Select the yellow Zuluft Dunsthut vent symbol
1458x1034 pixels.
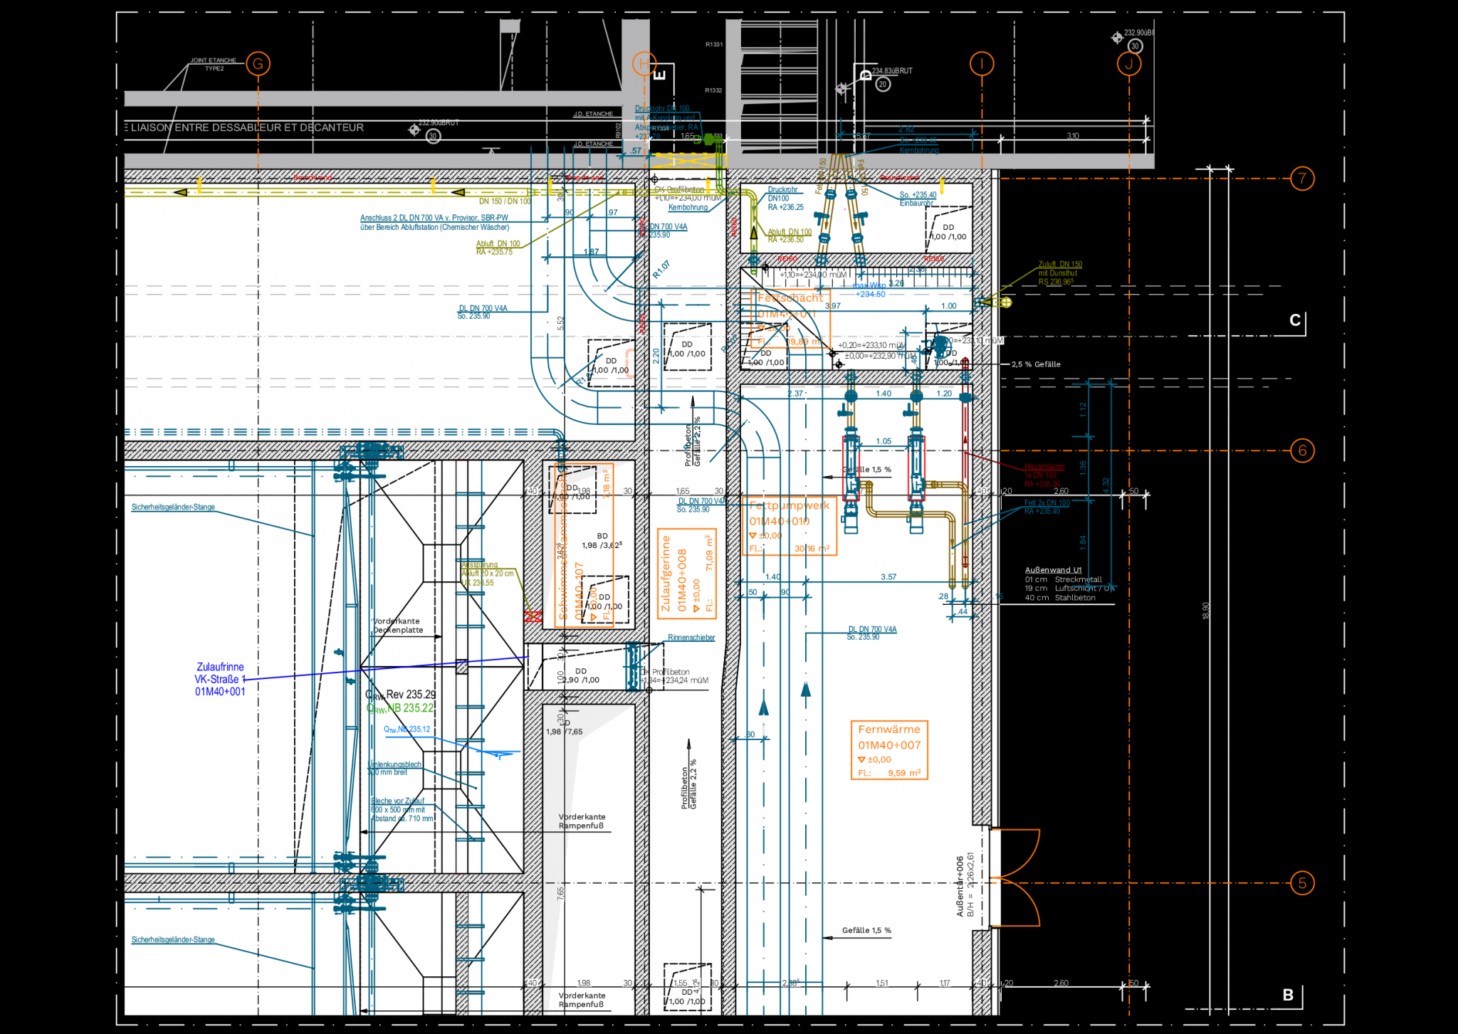click(1005, 302)
